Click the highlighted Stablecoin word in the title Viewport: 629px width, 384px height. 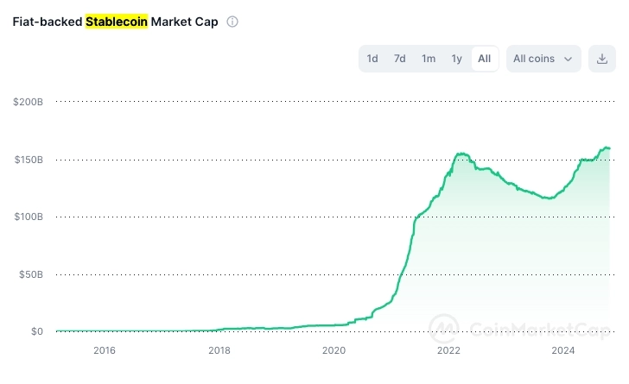tap(116, 22)
